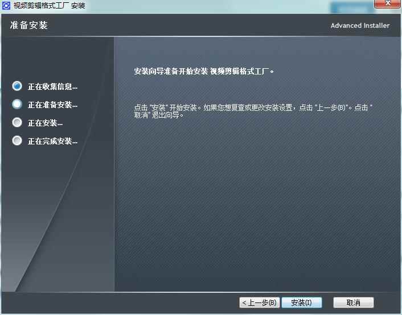Click the window title 视频剪辑格式工厂 安装
This screenshot has height=315, width=402.
click(x=49, y=5)
